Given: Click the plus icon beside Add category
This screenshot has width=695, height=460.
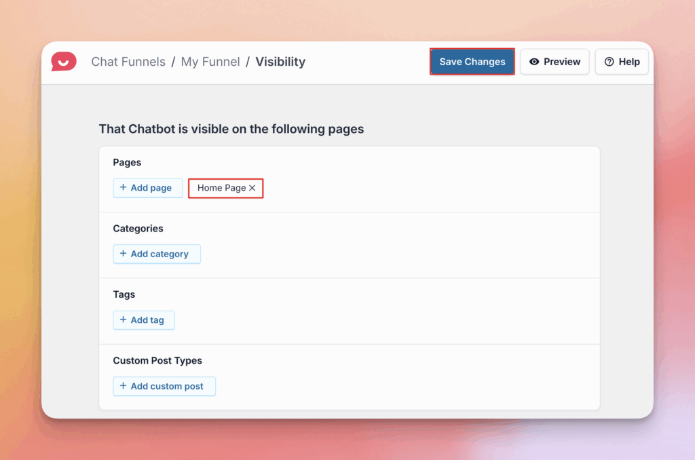Looking at the screenshot, I should pyautogui.click(x=123, y=254).
